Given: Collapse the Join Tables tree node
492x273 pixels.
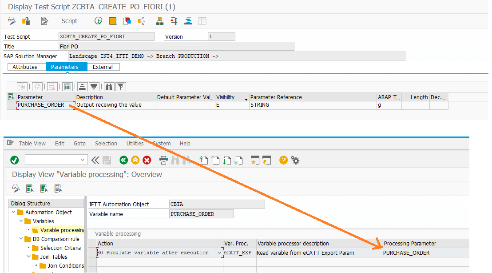Looking at the screenshot, I should (29, 257).
